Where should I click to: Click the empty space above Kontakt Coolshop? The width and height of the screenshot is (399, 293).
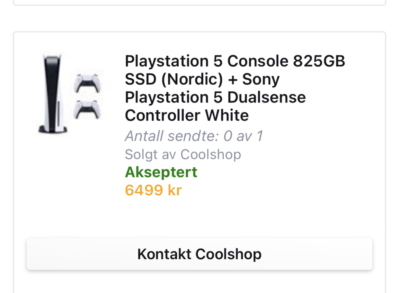[199, 218]
